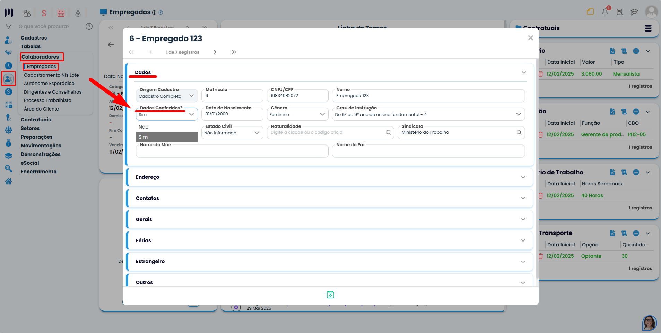Screen dimensions: 661x333
Task: Open the support chat avatar in the corner
Action: click(649, 323)
